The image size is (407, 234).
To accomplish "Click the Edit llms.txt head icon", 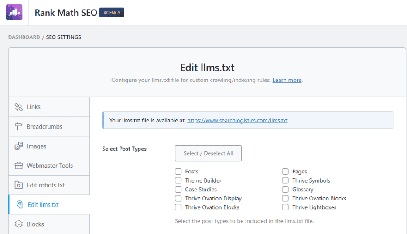I will point(20,204).
